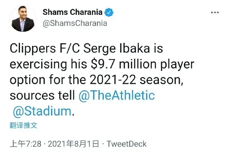Open Shams Charania's profile photo
229x157 pixels.
pyautogui.click(x=21, y=18)
